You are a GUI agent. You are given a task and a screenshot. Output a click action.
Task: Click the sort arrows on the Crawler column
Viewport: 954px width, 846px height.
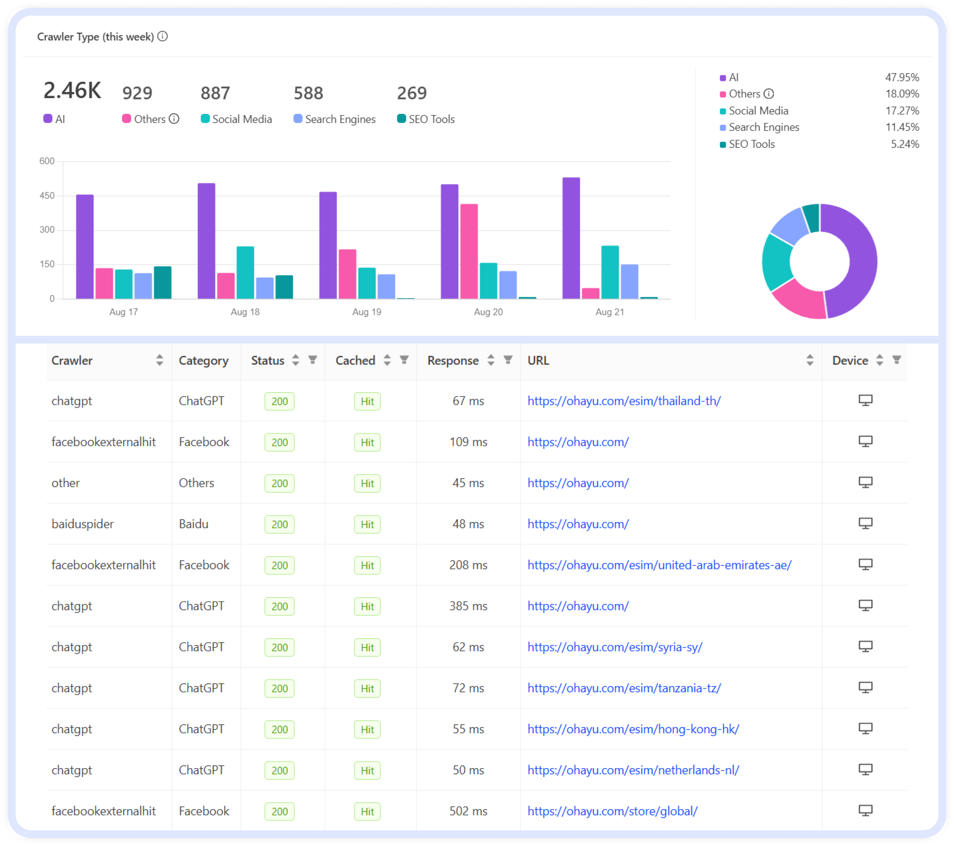click(159, 360)
